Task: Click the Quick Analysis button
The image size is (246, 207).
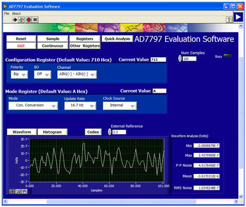Action: 117,39
